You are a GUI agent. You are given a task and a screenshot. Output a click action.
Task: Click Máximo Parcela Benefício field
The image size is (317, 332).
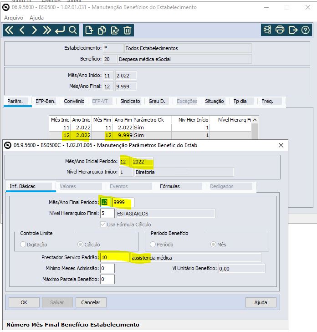(x=107, y=279)
